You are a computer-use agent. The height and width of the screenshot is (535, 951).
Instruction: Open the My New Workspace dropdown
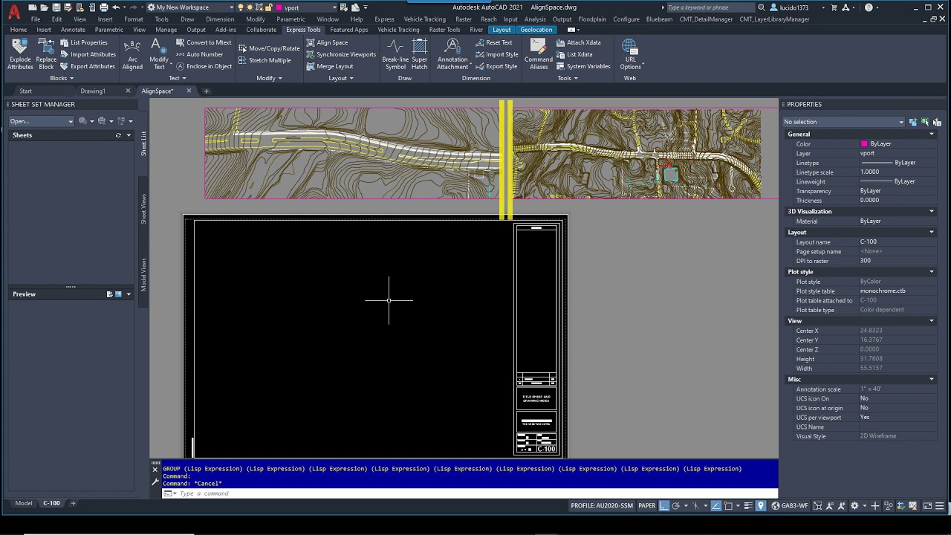(231, 7)
